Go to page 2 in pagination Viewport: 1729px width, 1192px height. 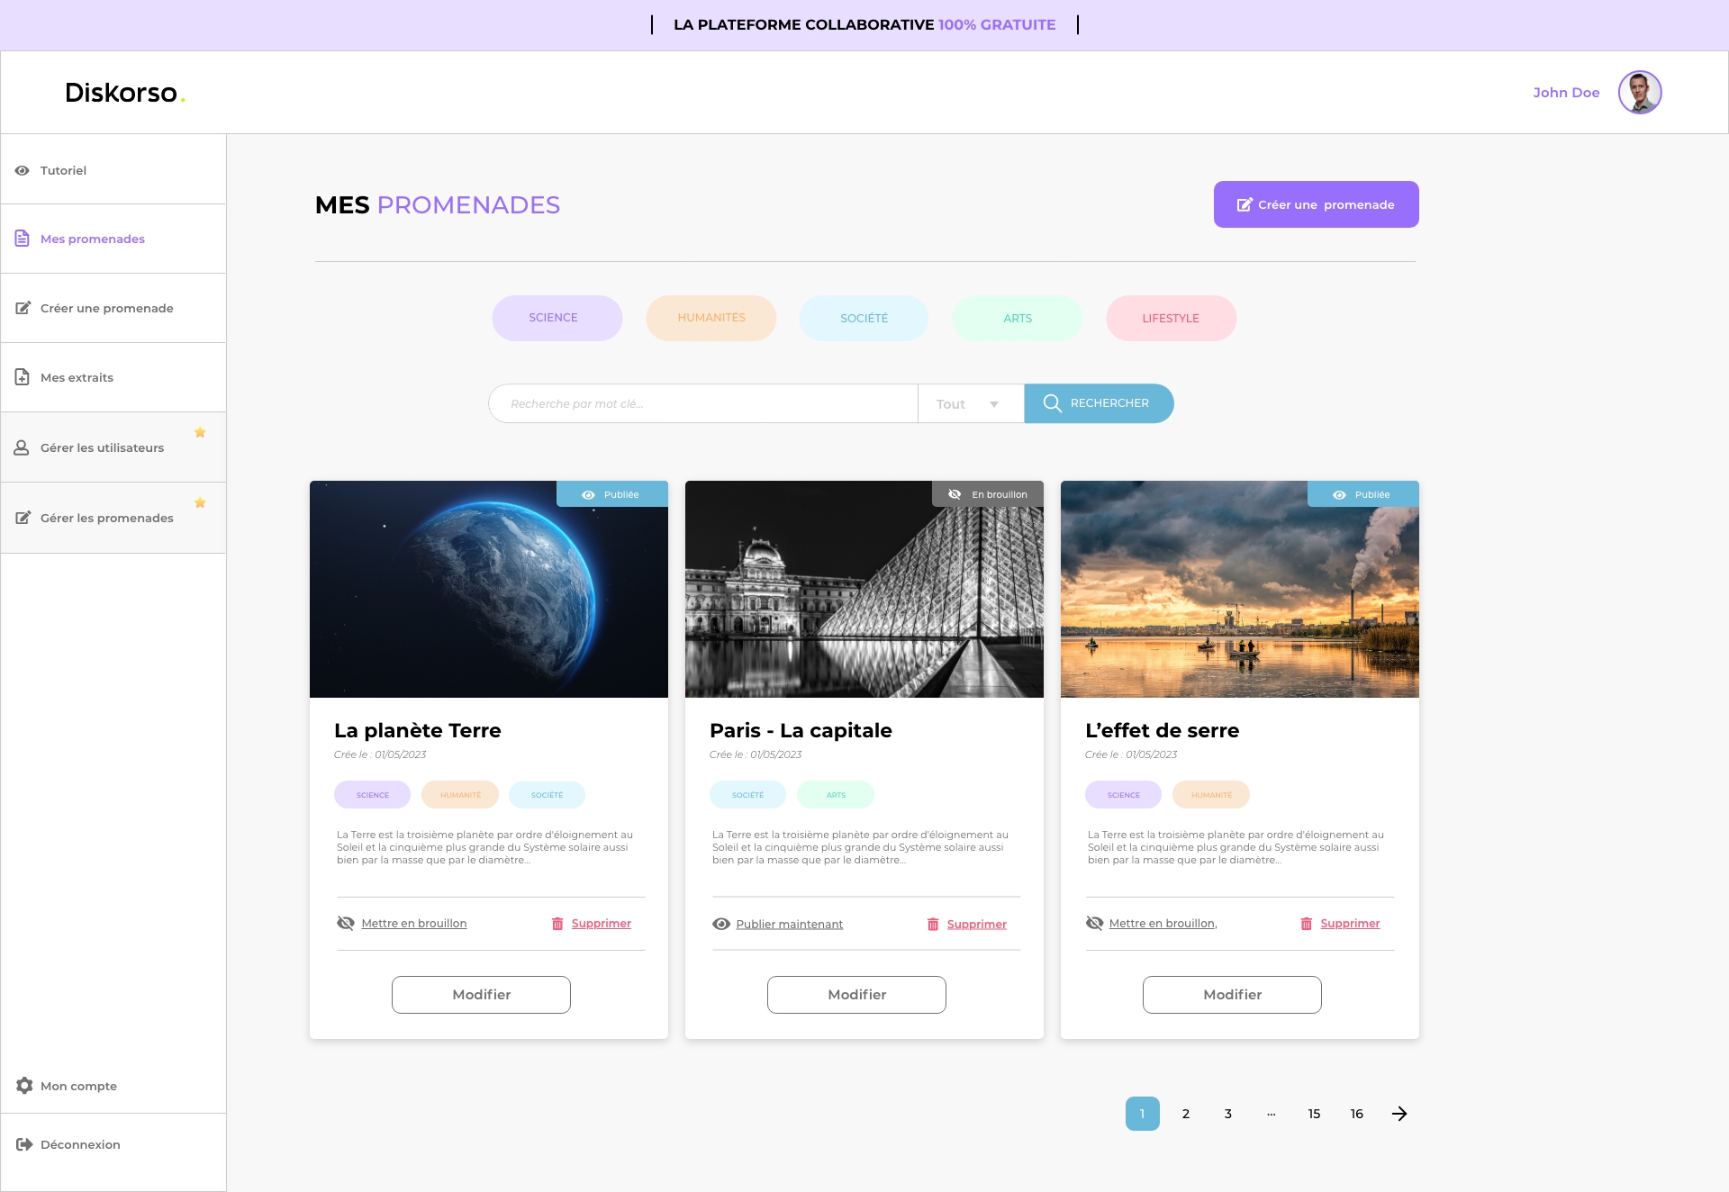tap(1186, 1114)
